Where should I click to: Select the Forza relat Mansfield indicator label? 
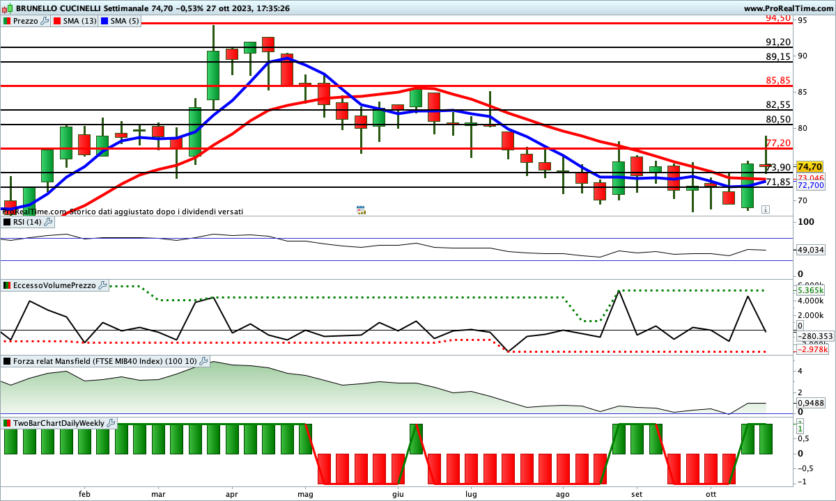pos(106,361)
